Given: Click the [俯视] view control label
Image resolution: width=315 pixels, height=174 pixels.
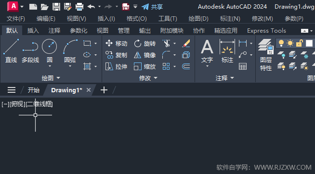Looking at the screenshot, I should pyautogui.click(x=18, y=104).
